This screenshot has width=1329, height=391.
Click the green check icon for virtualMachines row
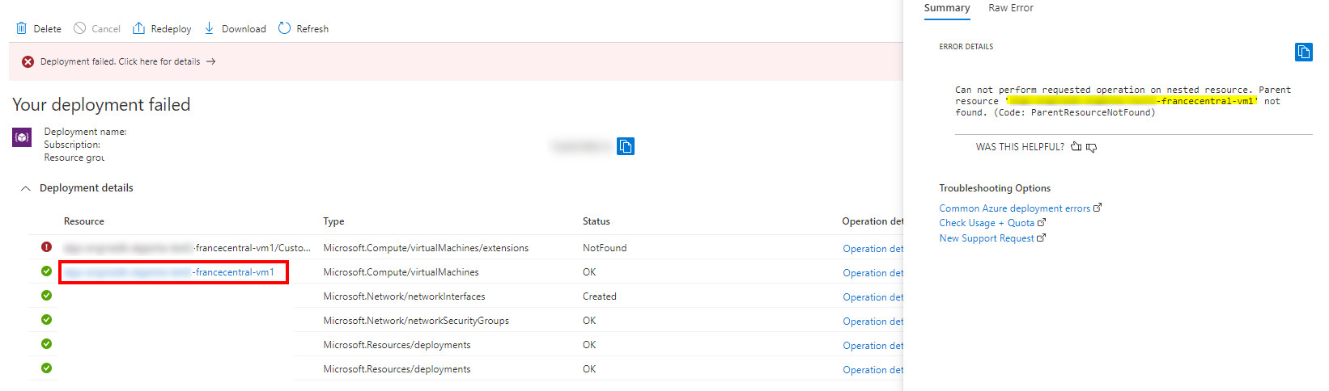(x=47, y=271)
